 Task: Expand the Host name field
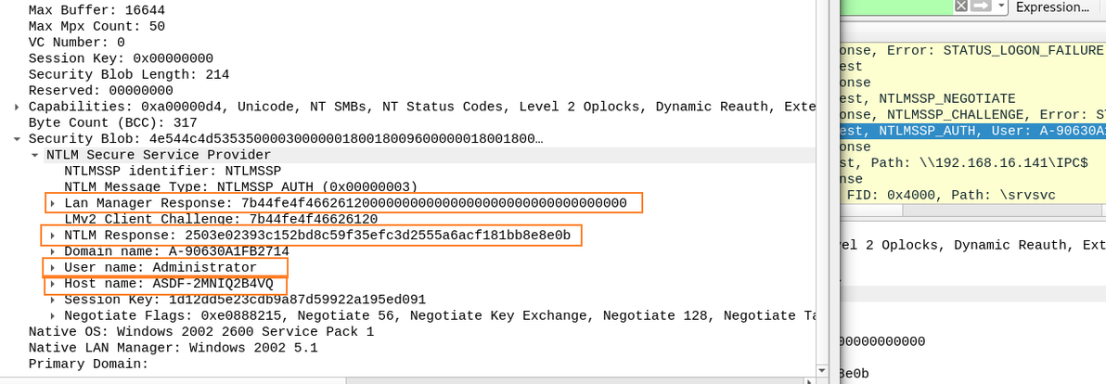click(52, 284)
